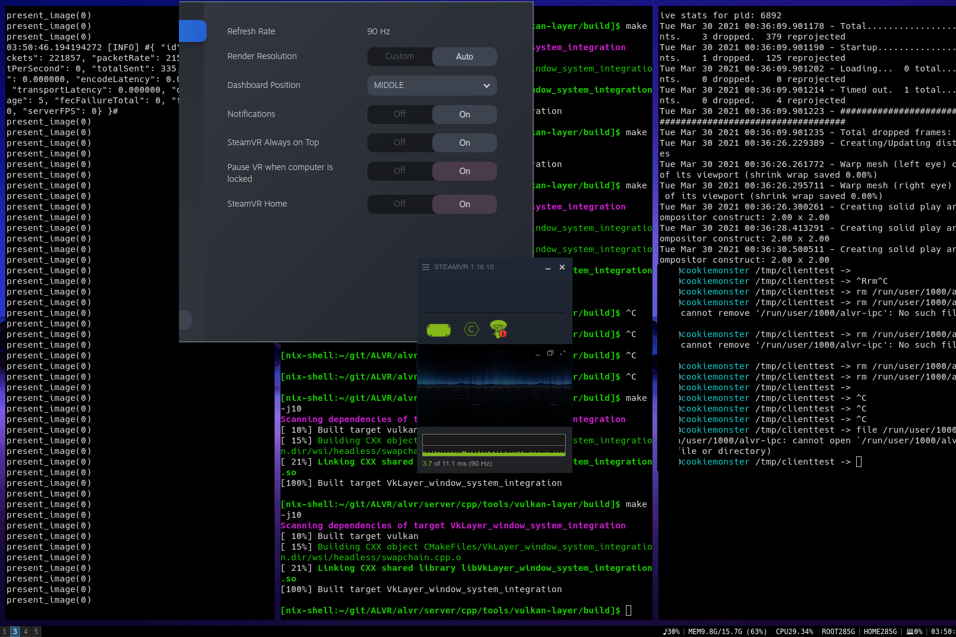Click the last 'Scanning dependencies of target' line

pos(453,525)
